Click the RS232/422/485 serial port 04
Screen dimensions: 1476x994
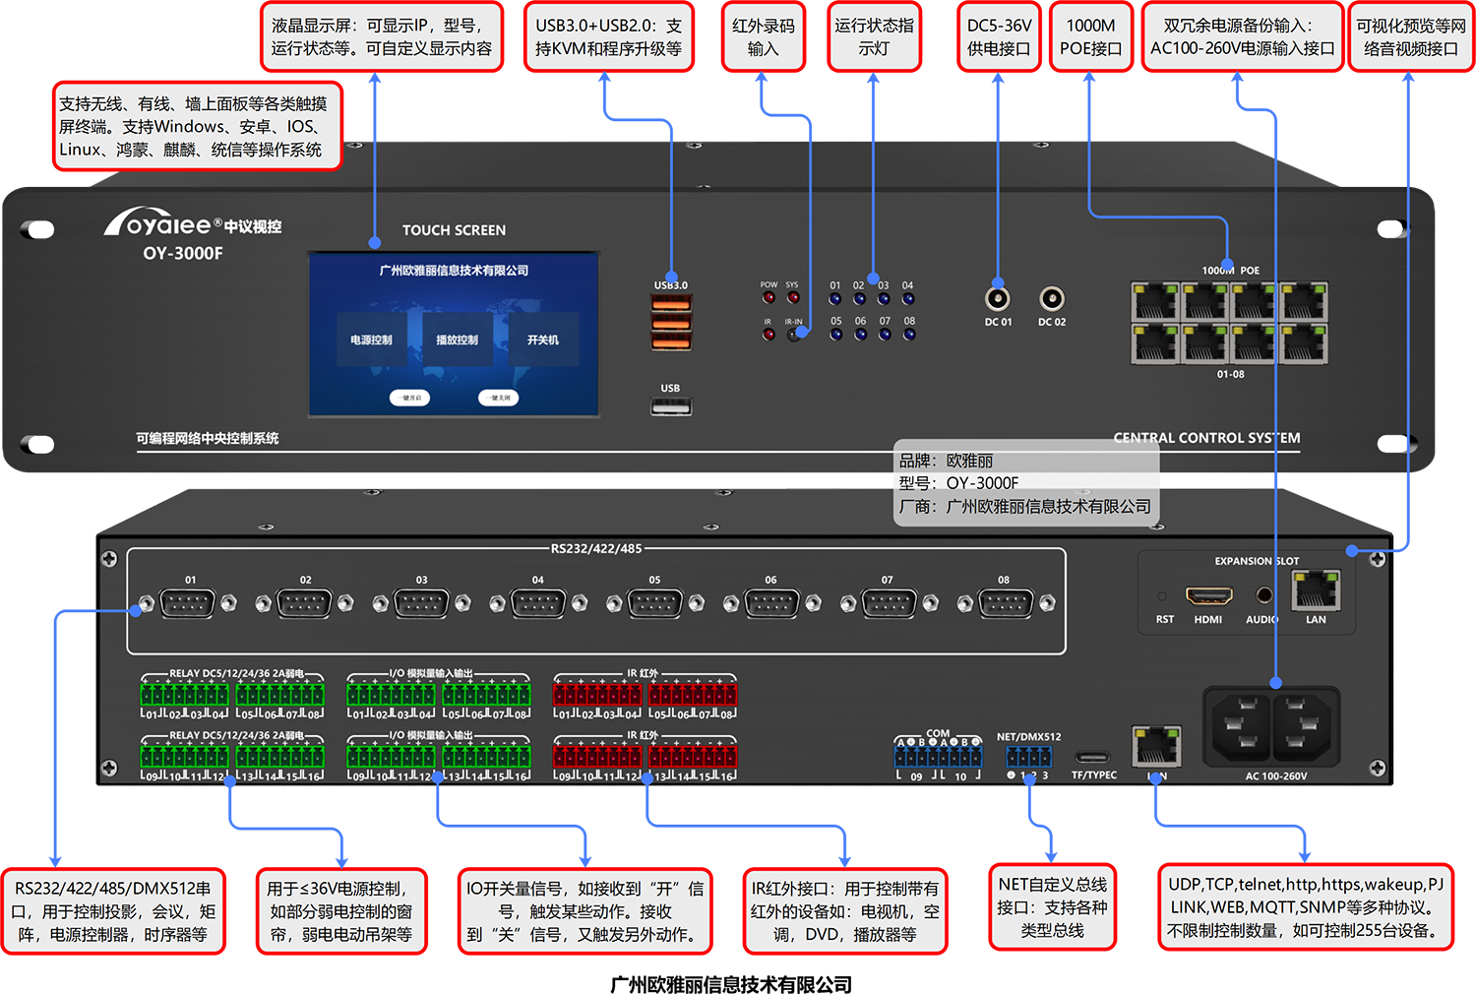point(538,603)
